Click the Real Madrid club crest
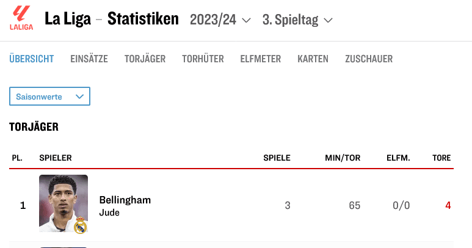 [x=80, y=225]
